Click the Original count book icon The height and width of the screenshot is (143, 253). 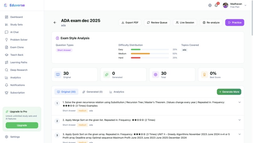pos(58,75)
